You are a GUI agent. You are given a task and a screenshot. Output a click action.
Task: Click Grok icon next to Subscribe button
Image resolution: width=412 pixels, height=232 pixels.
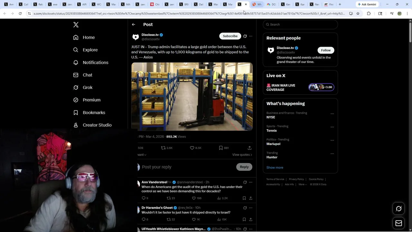point(245,36)
